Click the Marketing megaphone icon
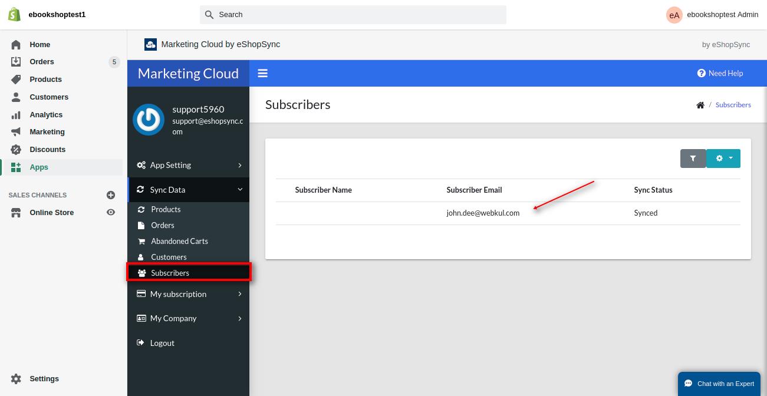 pos(16,132)
